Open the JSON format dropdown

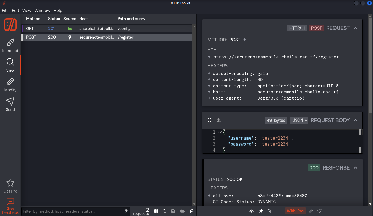tap(299, 120)
